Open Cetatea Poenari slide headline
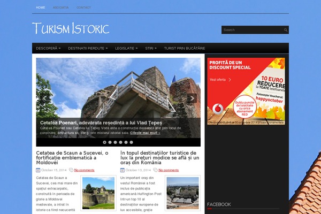Image resolution: width=321 pixels, height=214 pixels. coord(101,123)
